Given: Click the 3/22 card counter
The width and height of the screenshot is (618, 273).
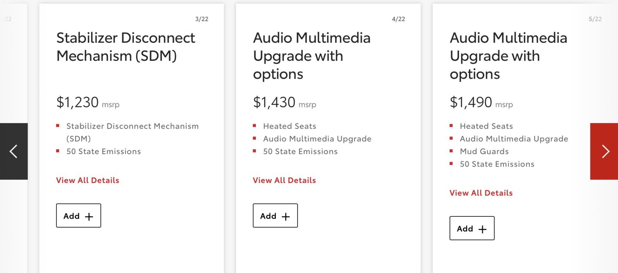Looking at the screenshot, I should point(202,19).
